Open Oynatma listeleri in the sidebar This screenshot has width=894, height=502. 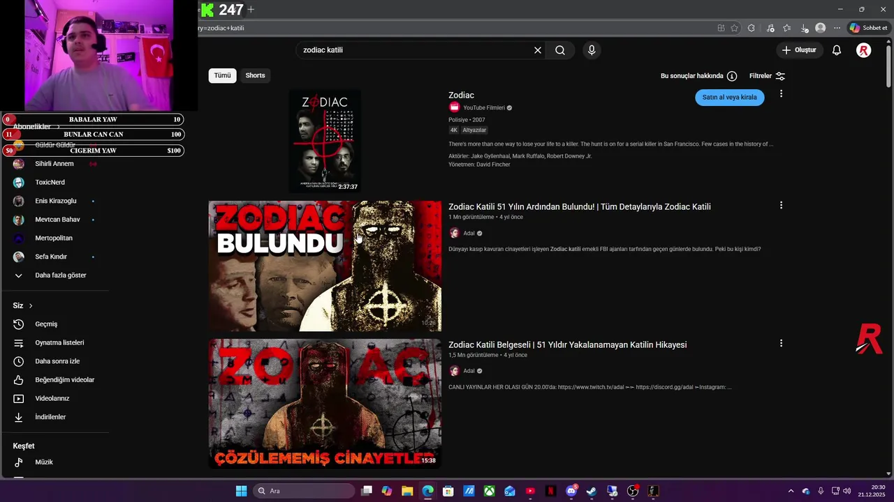pos(59,343)
